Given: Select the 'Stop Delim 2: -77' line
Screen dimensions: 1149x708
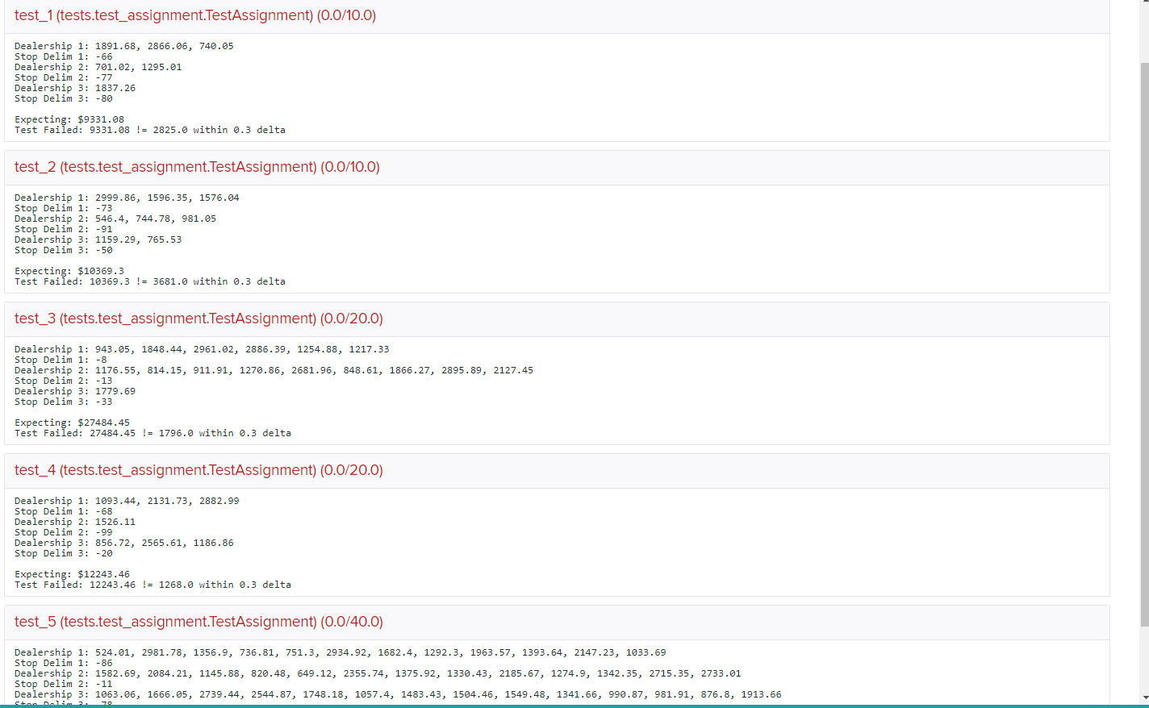Looking at the screenshot, I should (64, 77).
